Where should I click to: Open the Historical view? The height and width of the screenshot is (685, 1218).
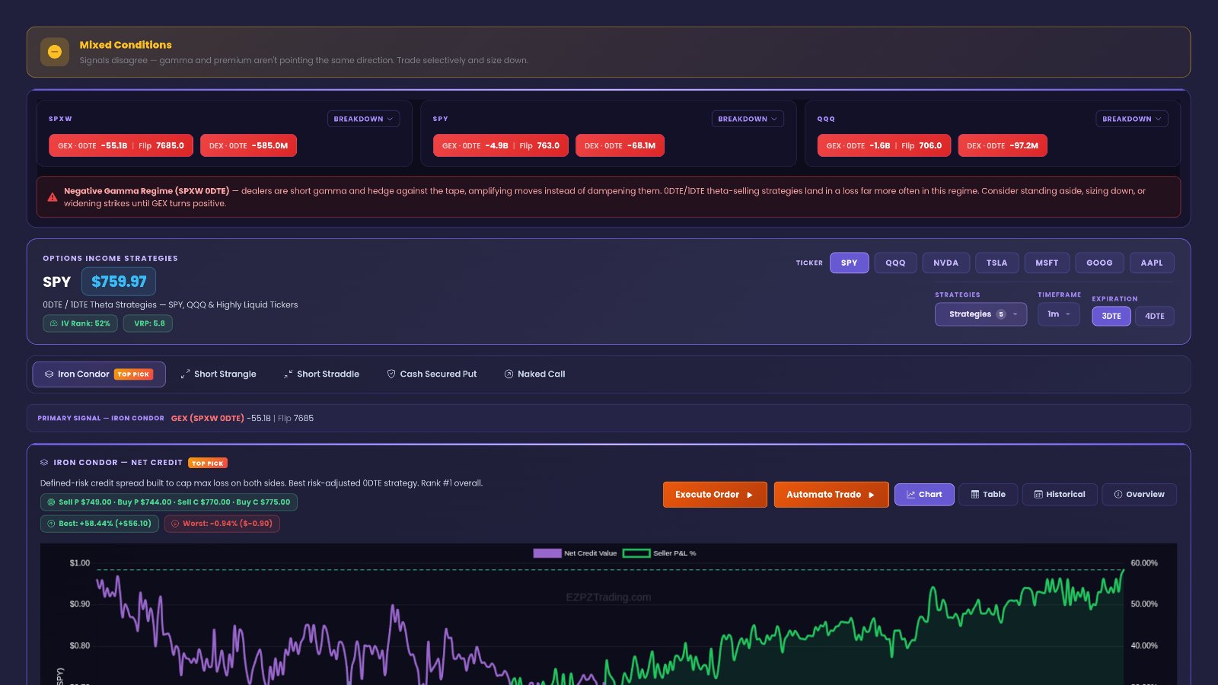1060,495
